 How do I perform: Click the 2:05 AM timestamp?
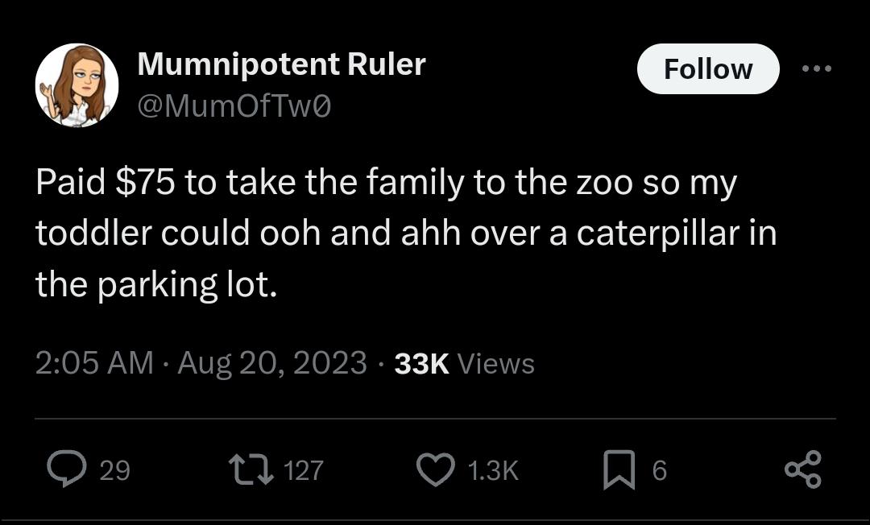click(x=94, y=363)
